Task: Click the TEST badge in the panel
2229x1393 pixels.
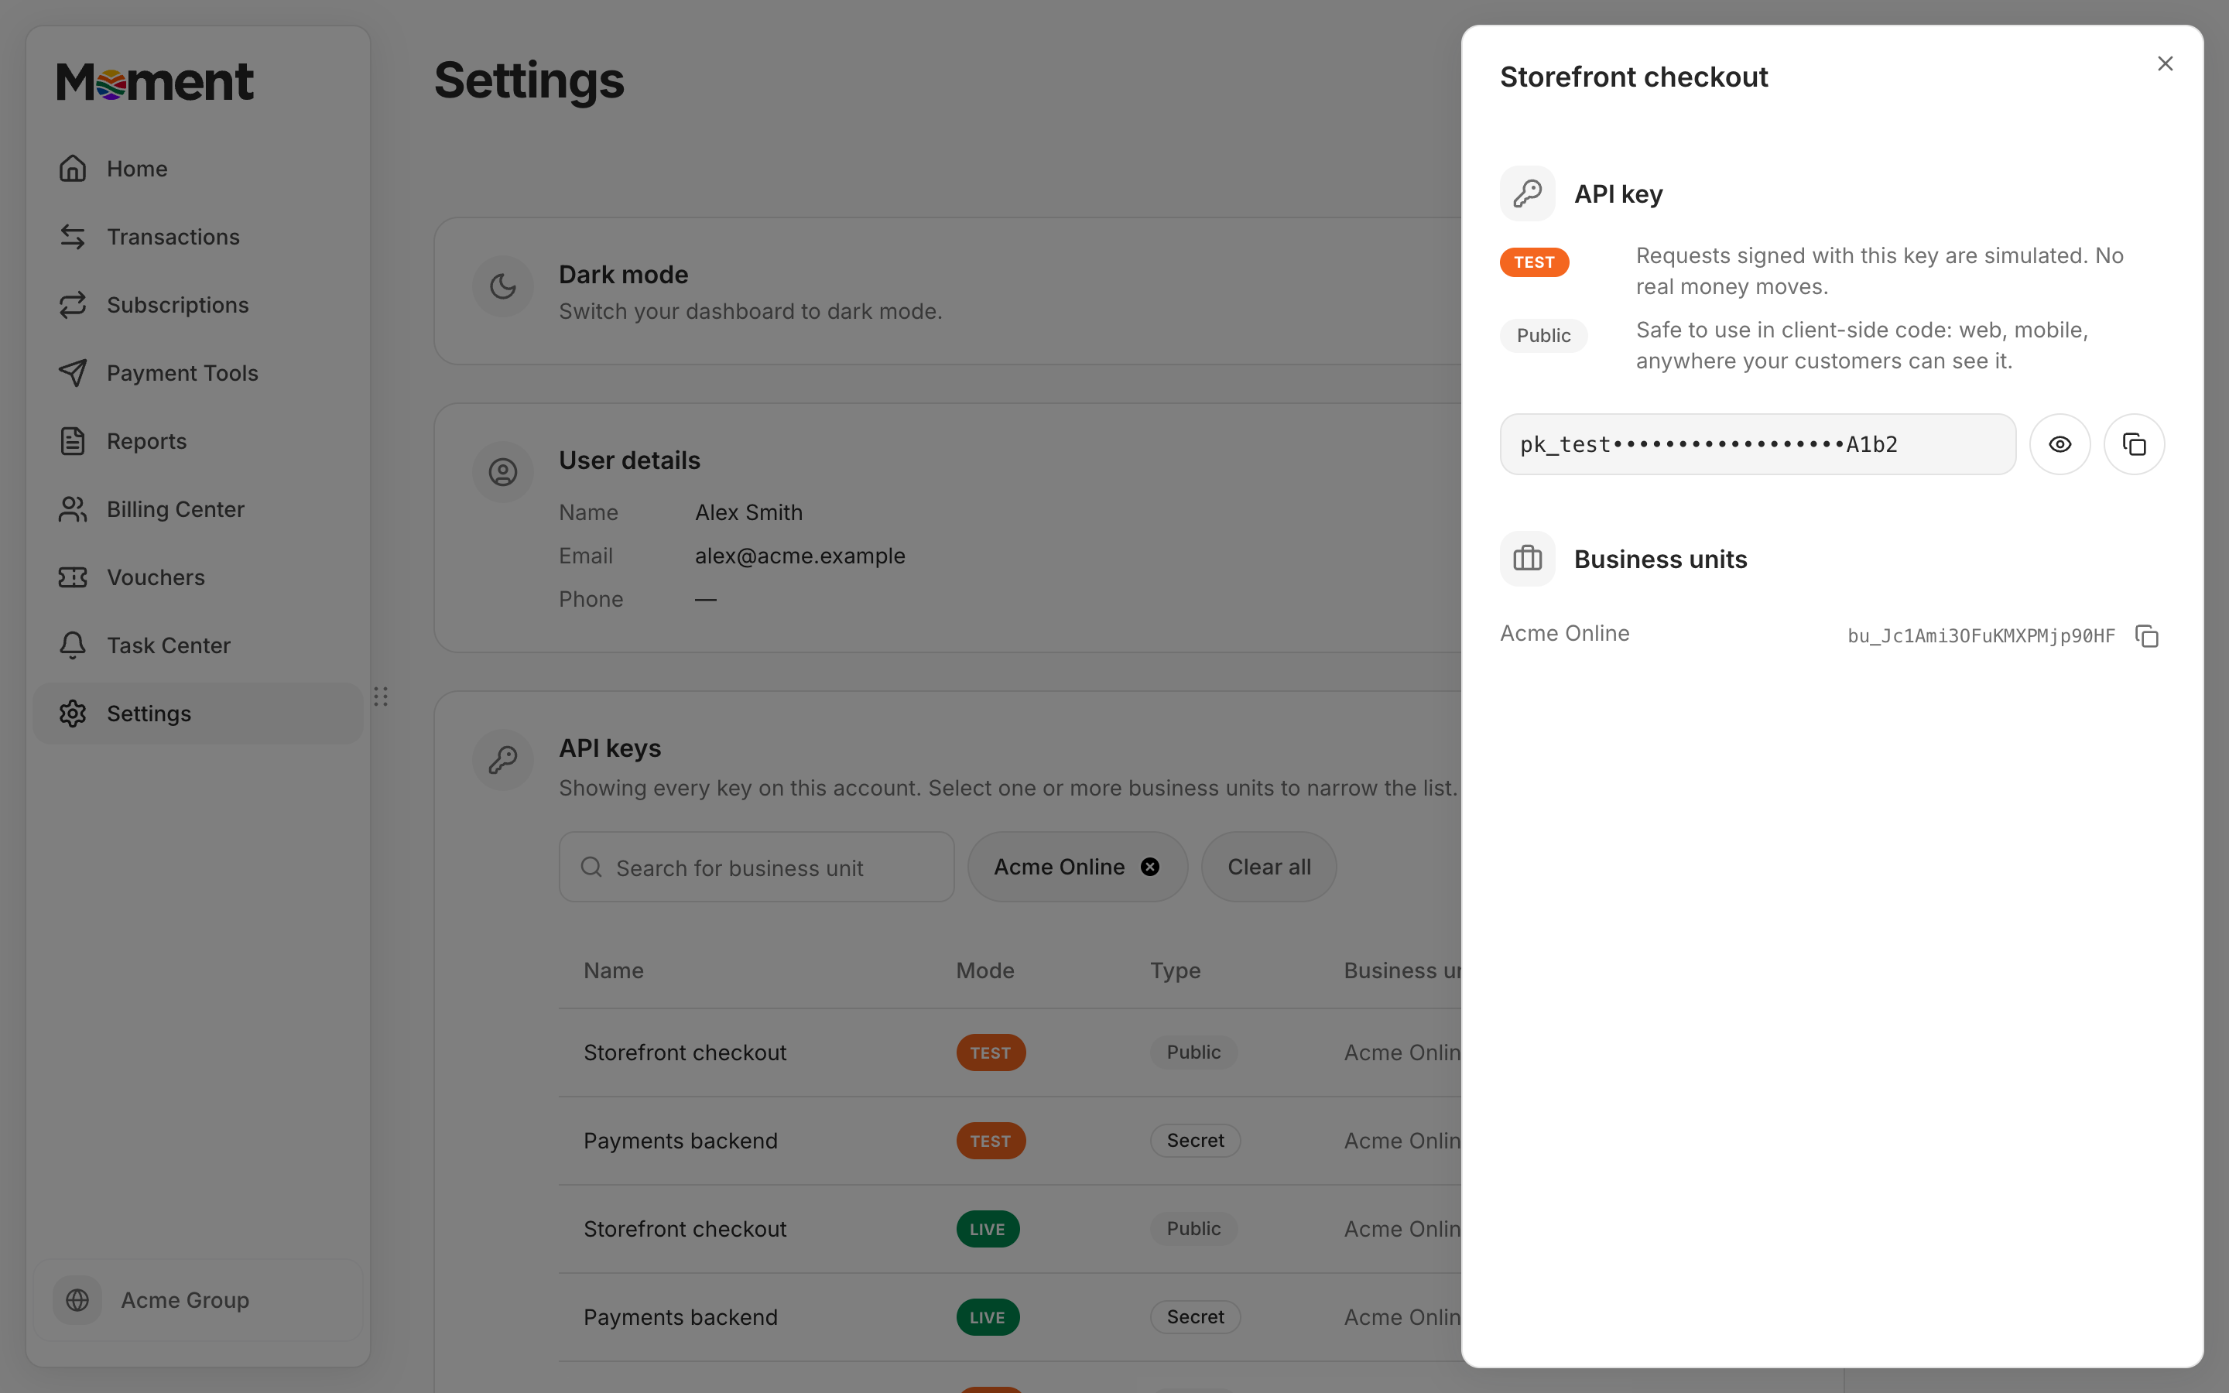Action: [1533, 262]
